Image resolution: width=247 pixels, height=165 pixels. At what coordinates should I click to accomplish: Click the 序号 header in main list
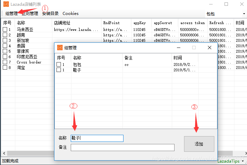[8, 23]
